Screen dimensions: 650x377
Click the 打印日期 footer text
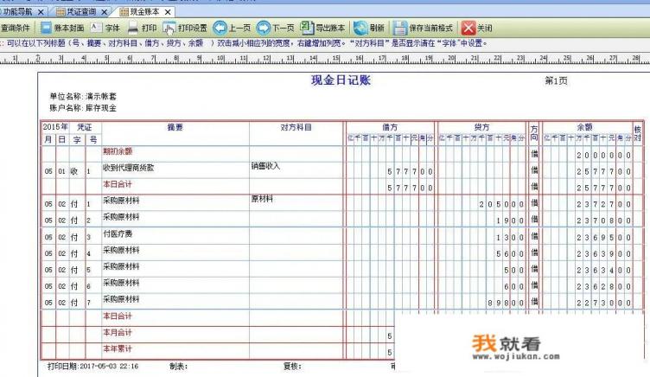click(92, 367)
